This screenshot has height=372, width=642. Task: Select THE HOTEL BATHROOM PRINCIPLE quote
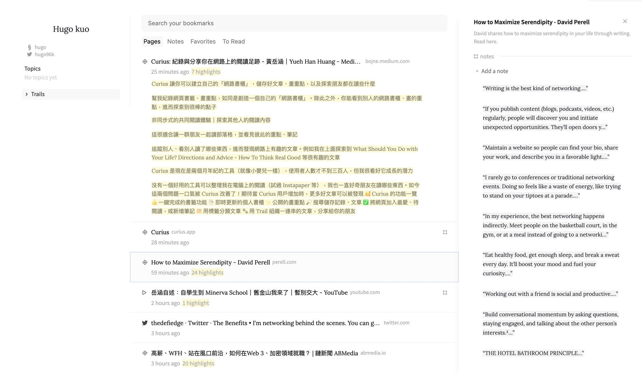pyautogui.click(x=533, y=353)
